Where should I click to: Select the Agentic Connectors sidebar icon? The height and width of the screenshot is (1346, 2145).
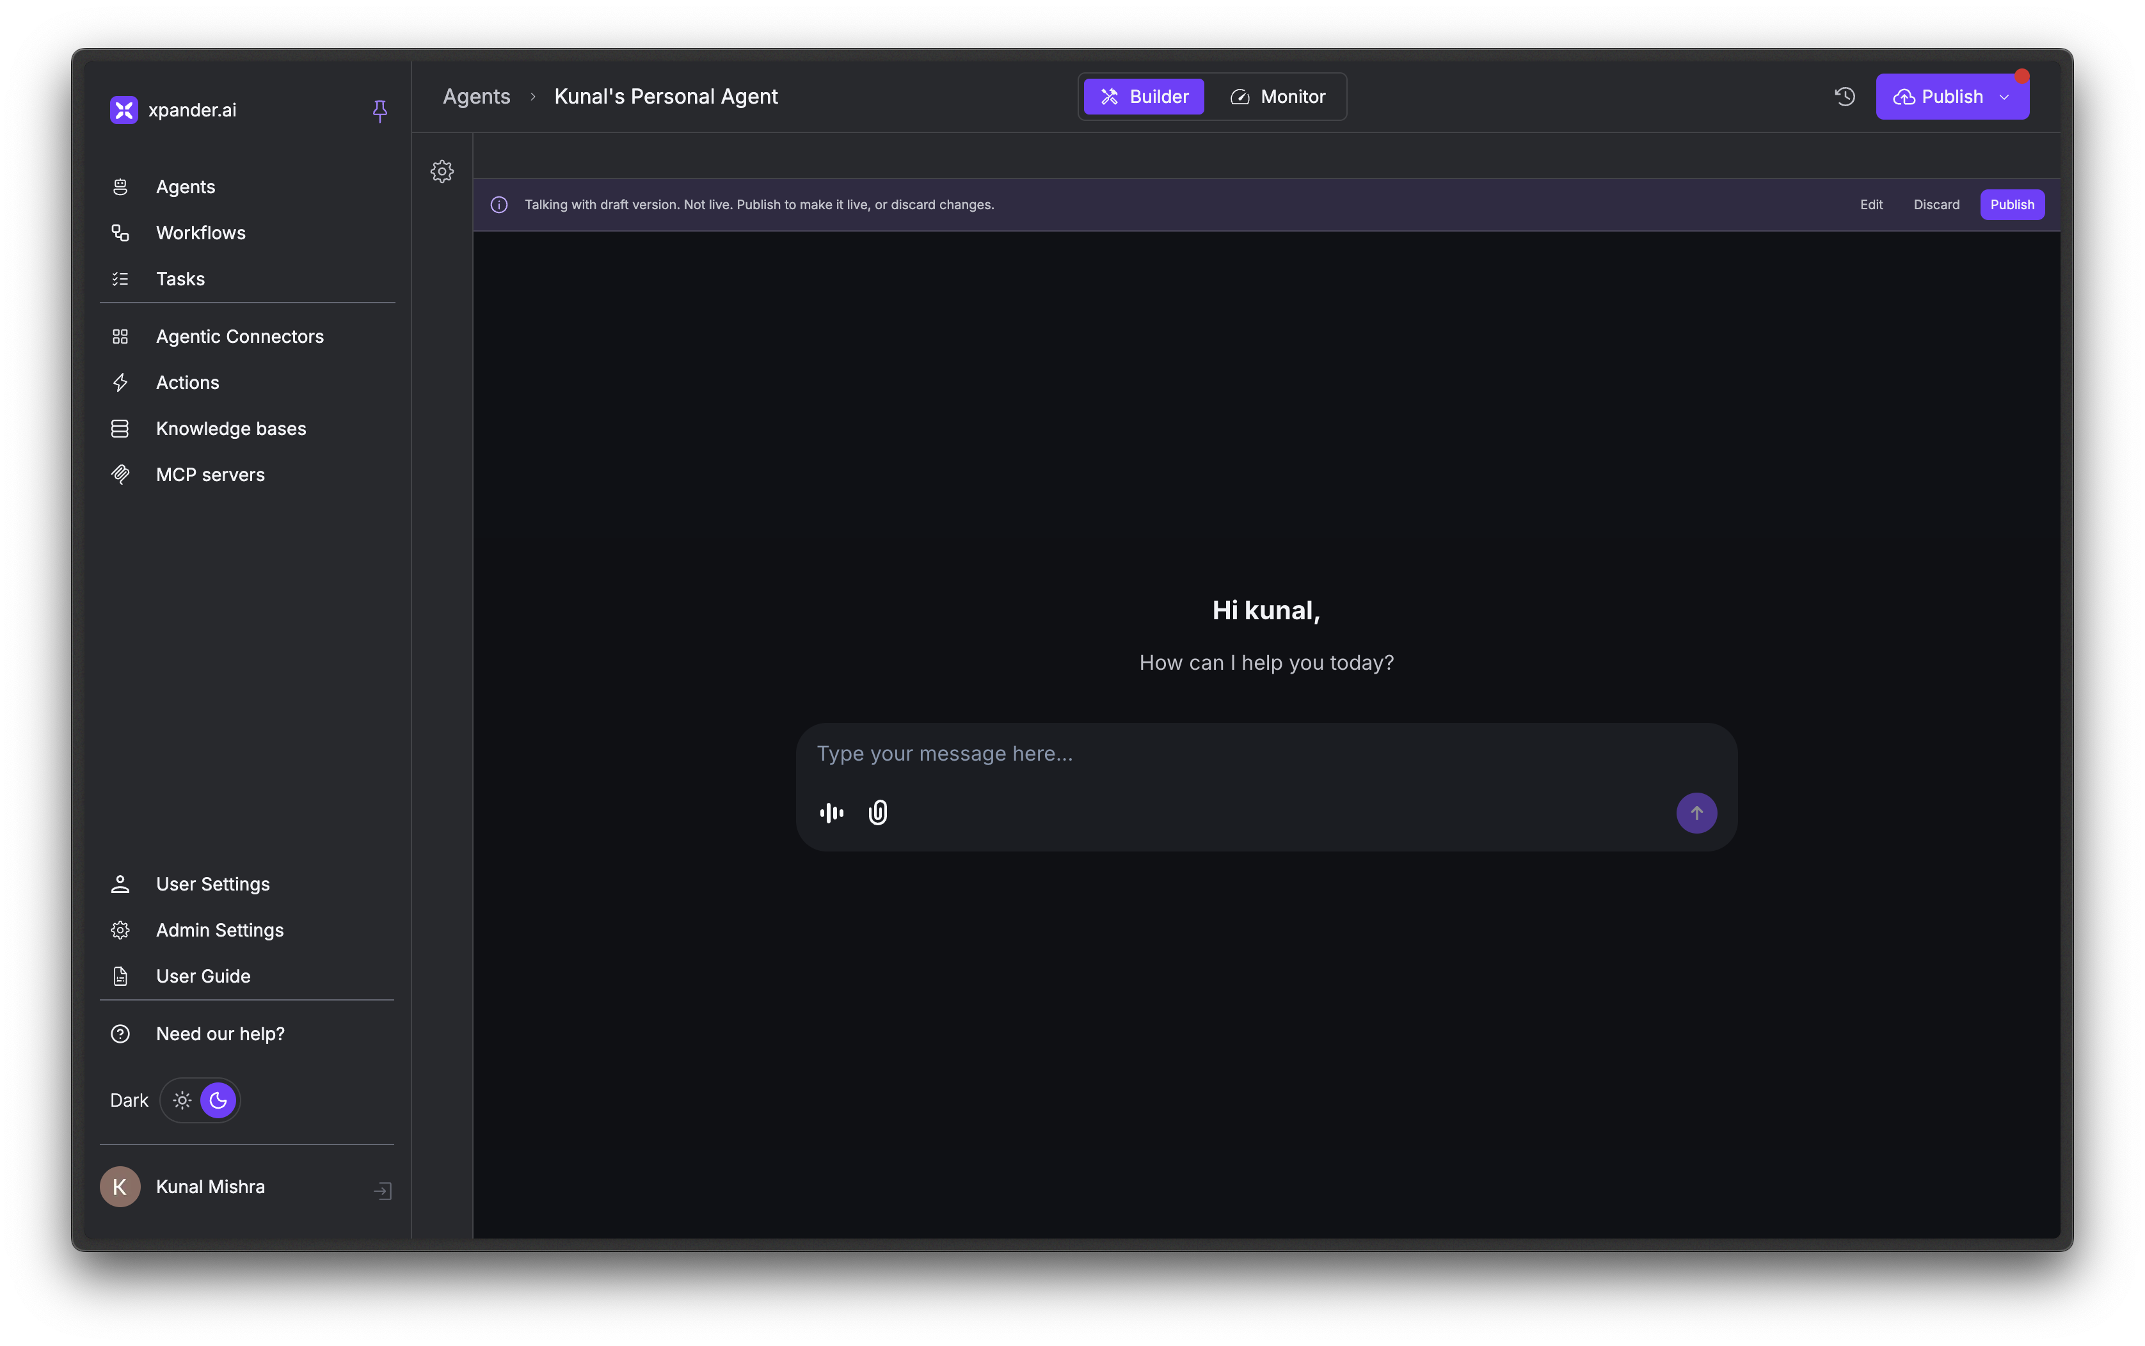[121, 336]
